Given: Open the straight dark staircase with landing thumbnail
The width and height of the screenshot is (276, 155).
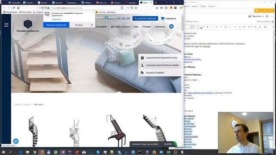Looking at the screenshot, I should pyautogui.click(x=116, y=131).
